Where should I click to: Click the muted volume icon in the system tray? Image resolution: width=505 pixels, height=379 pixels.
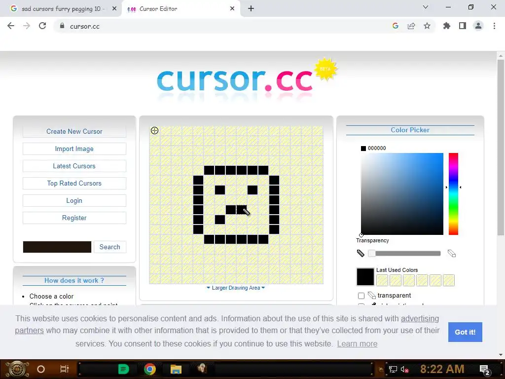404,369
